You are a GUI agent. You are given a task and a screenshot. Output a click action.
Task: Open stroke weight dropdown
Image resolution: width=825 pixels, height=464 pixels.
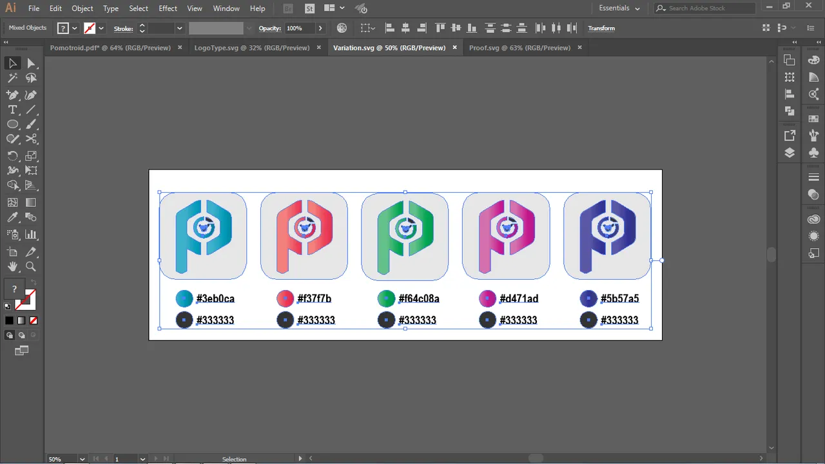pyautogui.click(x=179, y=28)
